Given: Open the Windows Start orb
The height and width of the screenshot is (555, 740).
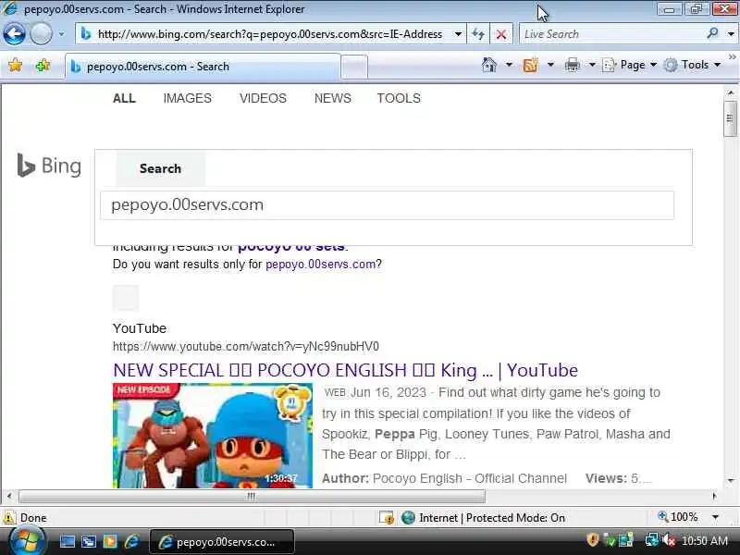Looking at the screenshot, I should [x=27, y=541].
